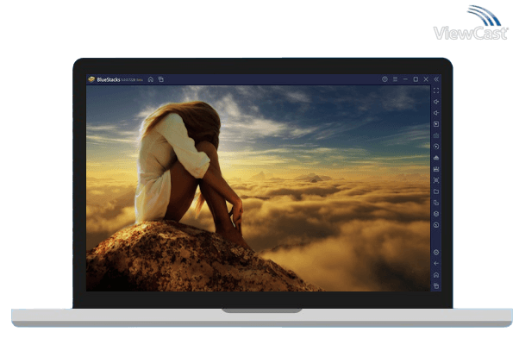
Task: Close the BlueStacks window
Action: pos(426,79)
